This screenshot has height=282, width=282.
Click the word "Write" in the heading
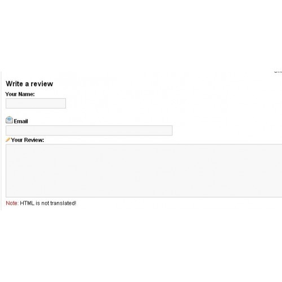(x=14, y=83)
